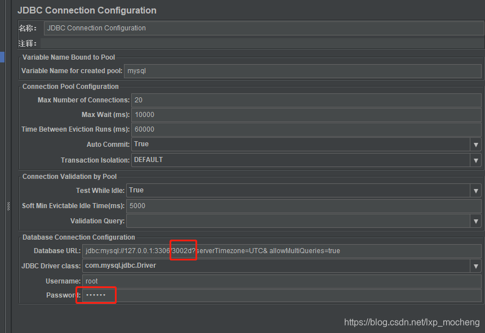Open the Test While Idle dropdown arrow
This screenshot has height=333, width=485.
coord(476,191)
